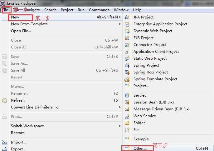Expand the Switch Workspace submenu arrow
The height and width of the screenshot is (151, 214).
pyautogui.click(x=120, y=126)
